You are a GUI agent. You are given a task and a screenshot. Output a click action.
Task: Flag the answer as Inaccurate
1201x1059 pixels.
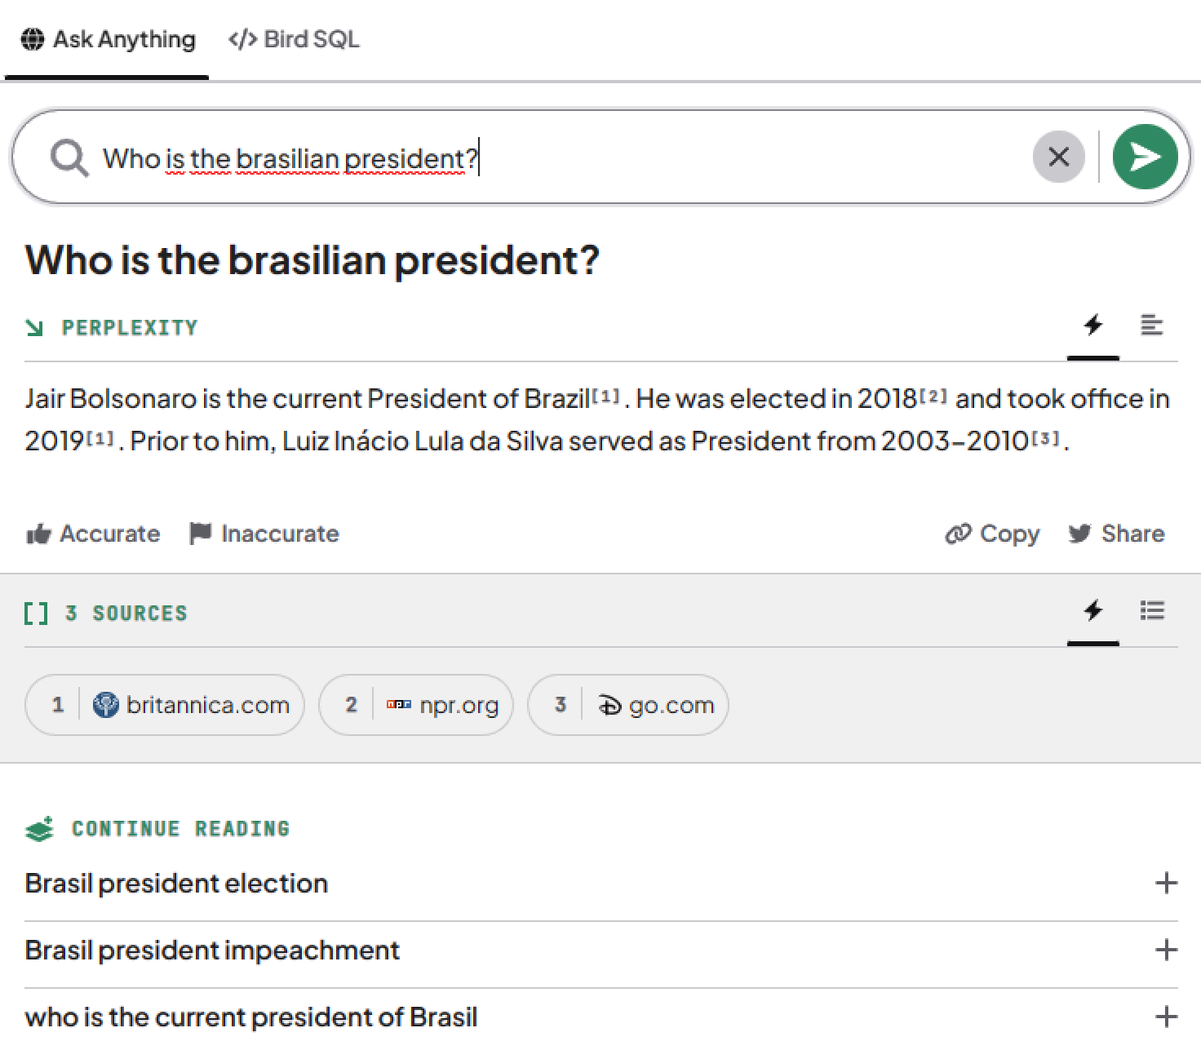coord(264,534)
